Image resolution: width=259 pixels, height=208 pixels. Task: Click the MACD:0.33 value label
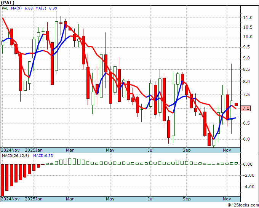coord(43,156)
